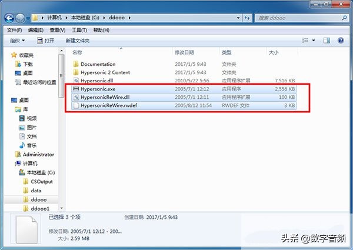This screenshot has height=250, width=353.
Task: Click the 7,516 KB size cell
Action: [x=285, y=81]
